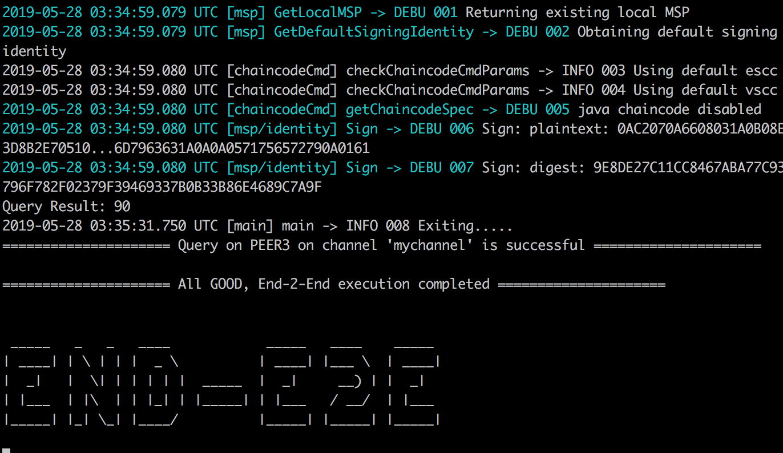The image size is (783, 453).
Task: Click the hex string '796F782F02379F39469337B0B33B86E4689C7A9F'
Action: [x=162, y=187]
